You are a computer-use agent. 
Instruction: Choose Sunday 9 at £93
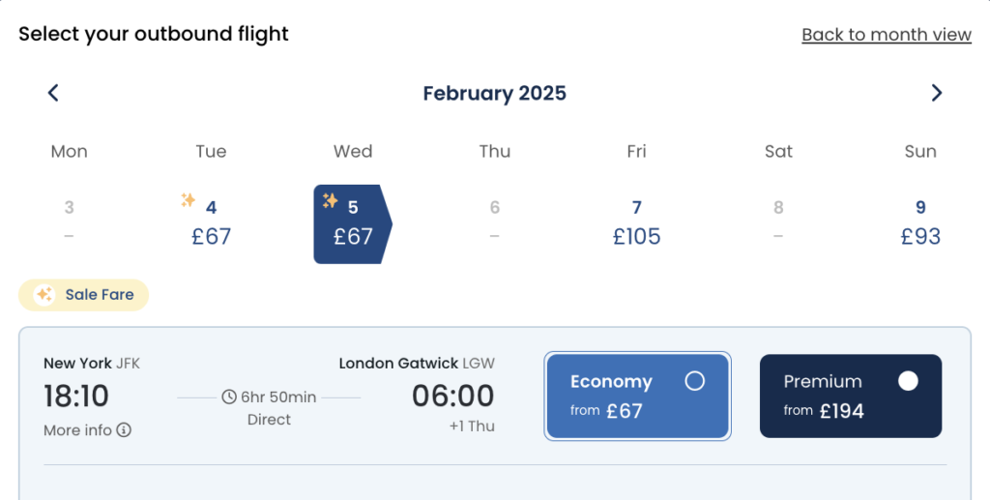[919, 224]
